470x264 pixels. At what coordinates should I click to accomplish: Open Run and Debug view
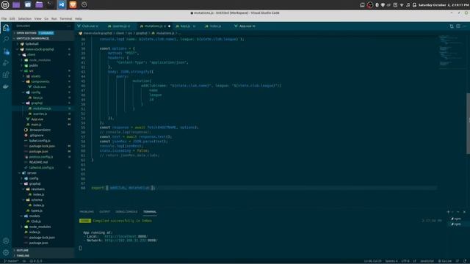[x=6, y=63]
